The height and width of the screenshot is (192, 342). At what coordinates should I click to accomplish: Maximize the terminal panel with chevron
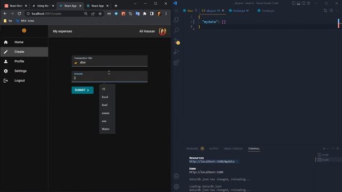(x=332, y=148)
